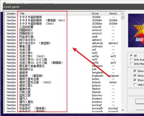Select the 2020bb game row
The width and height of the screenshot is (144, 116).
63,17
